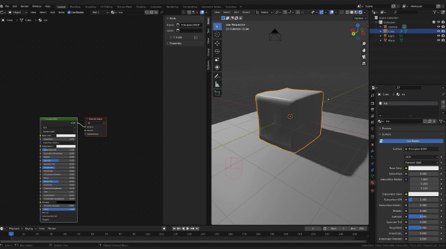446x249 pixels.
Task: Click the viewport zoom magnifier icon
Action: [x=364, y=43]
